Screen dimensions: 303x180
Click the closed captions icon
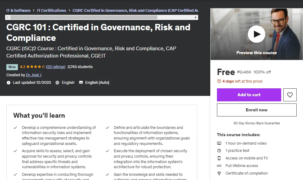81,83
